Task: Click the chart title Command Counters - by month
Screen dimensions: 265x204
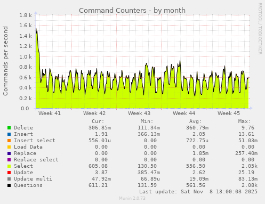Action: 132,11
